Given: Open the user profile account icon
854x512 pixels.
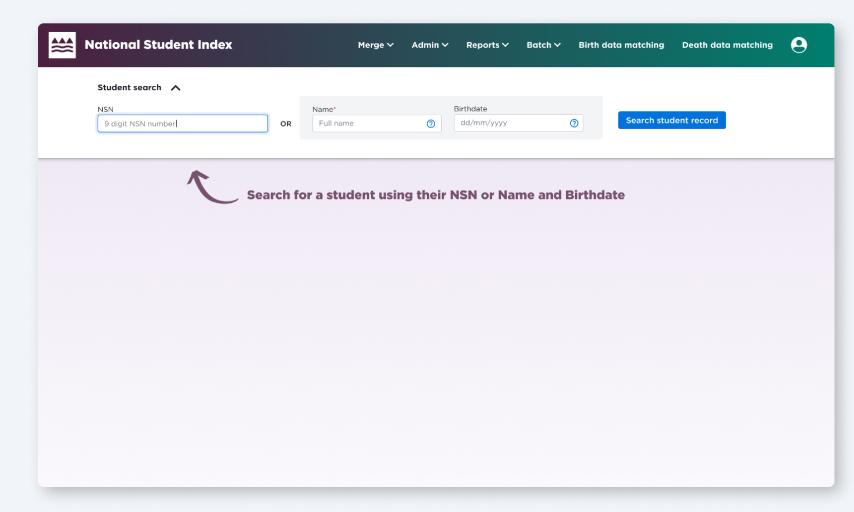Looking at the screenshot, I should pos(799,45).
